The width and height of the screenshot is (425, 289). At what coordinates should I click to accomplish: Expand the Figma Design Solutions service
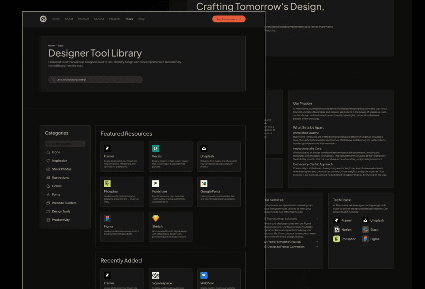[x=317, y=219]
